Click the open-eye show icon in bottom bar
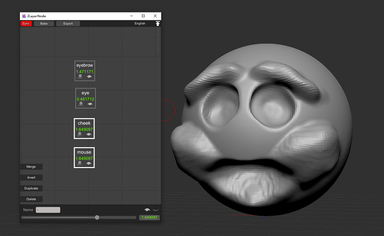 147,210
